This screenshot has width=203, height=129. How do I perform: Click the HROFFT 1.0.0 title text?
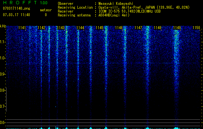click(x=25, y=3)
